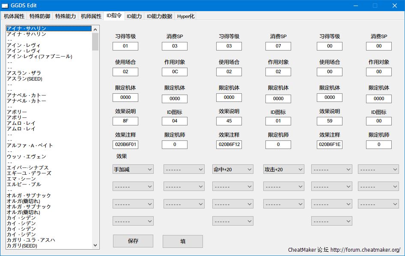Image resolution: width=405 pixels, height=256 pixels.
Task: Select カガリ·ユラ·アスハ list entry
Action: (x=31, y=240)
